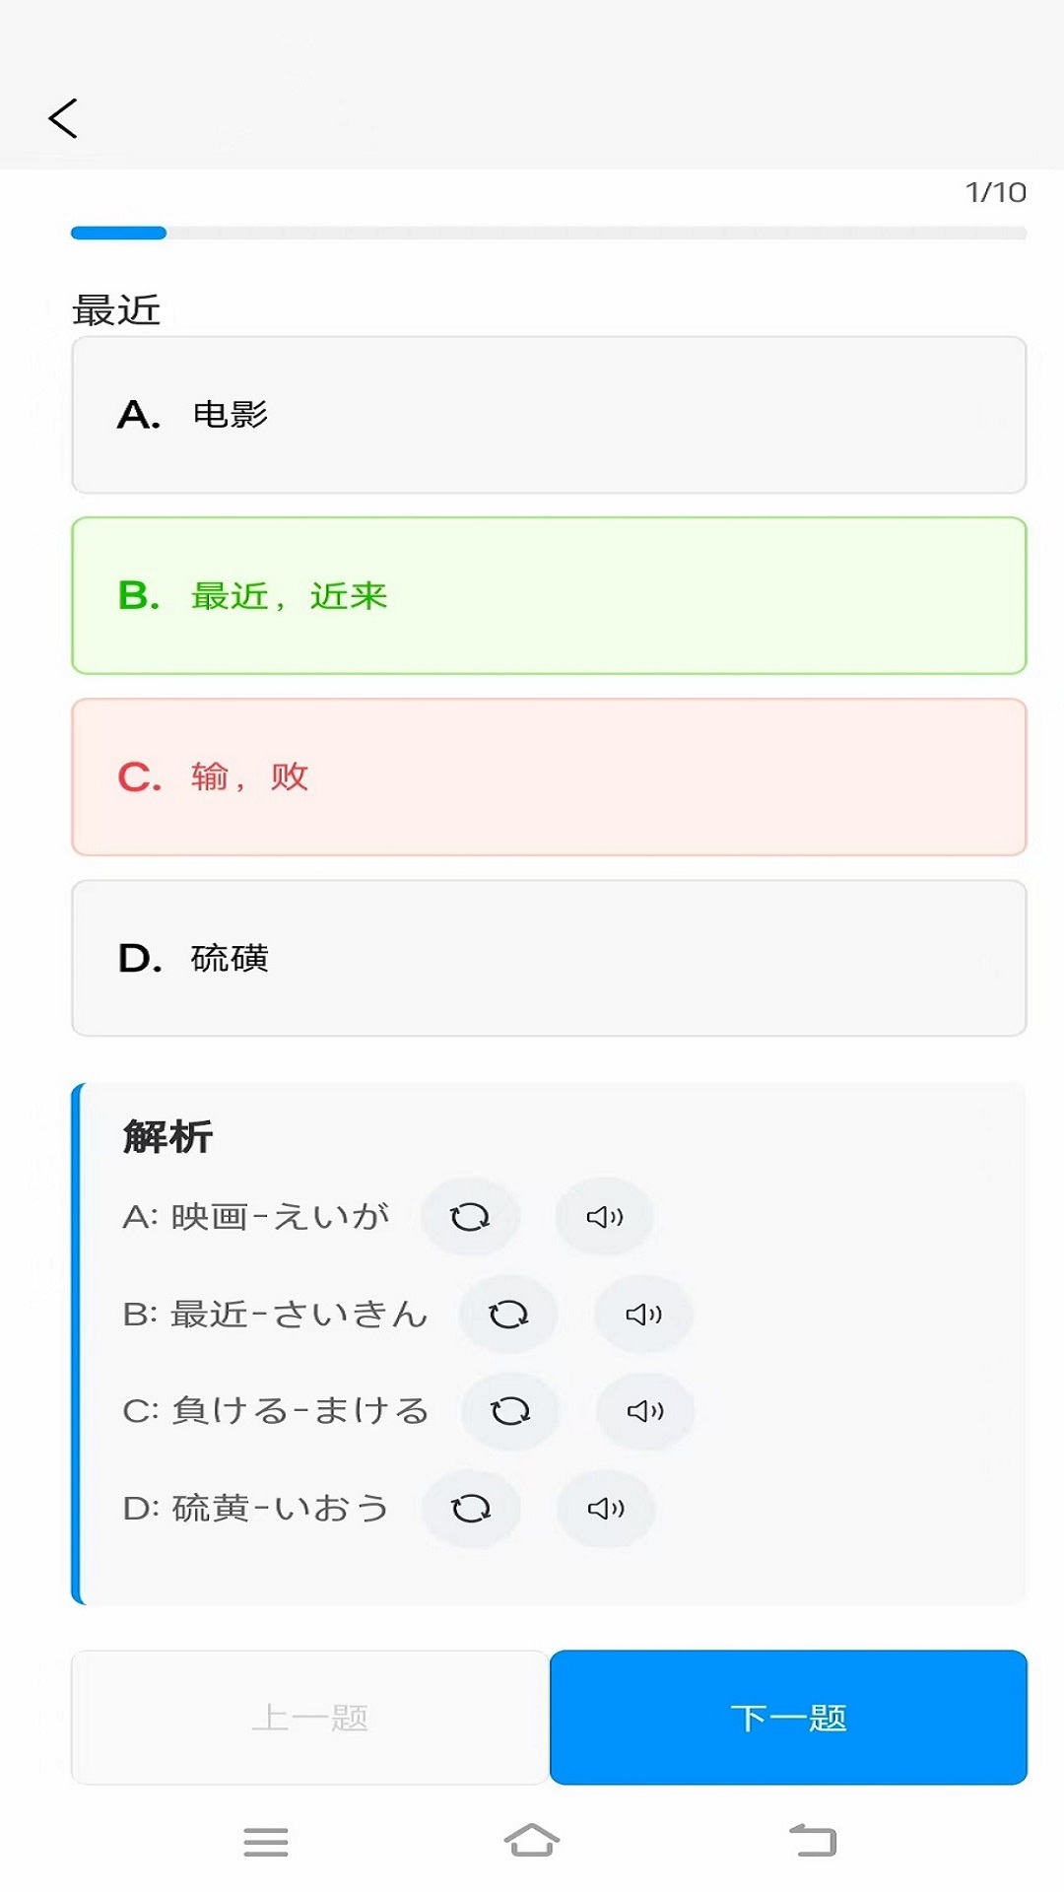Tap the replay icon beside 最近-さいきん
This screenshot has width=1064, height=1892.
click(509, 1313)
